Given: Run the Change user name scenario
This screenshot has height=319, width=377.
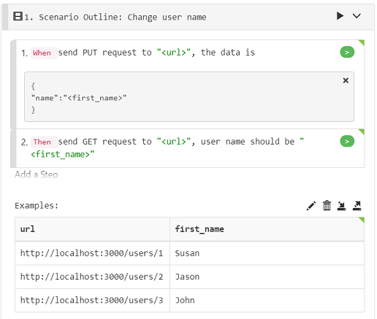Looking at the screenshot, I should [340, 16].
